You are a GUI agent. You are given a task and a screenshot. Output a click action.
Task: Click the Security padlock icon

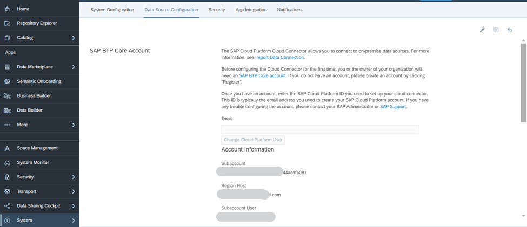coord(8,177)
